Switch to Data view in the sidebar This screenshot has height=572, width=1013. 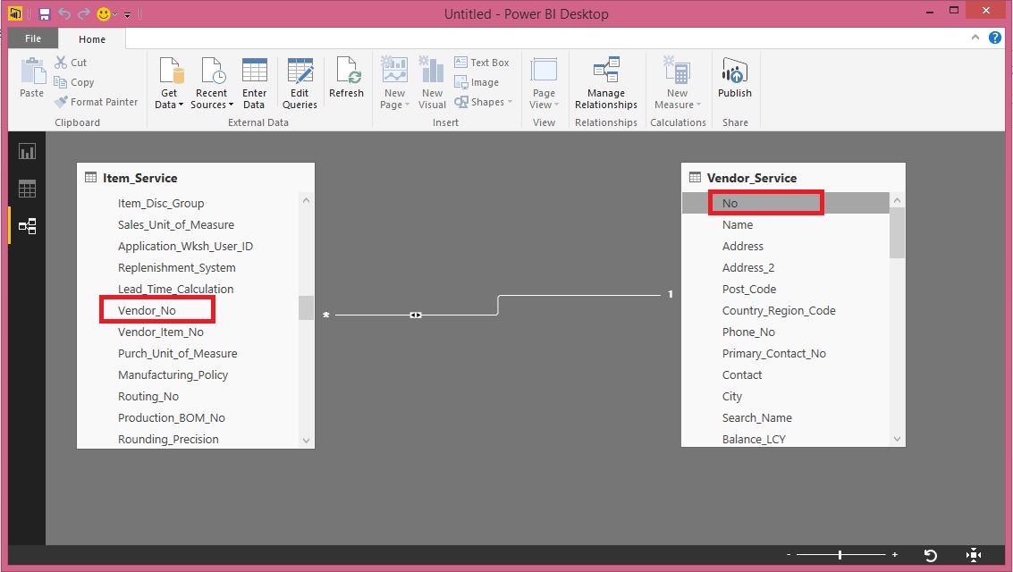[26, 189]
